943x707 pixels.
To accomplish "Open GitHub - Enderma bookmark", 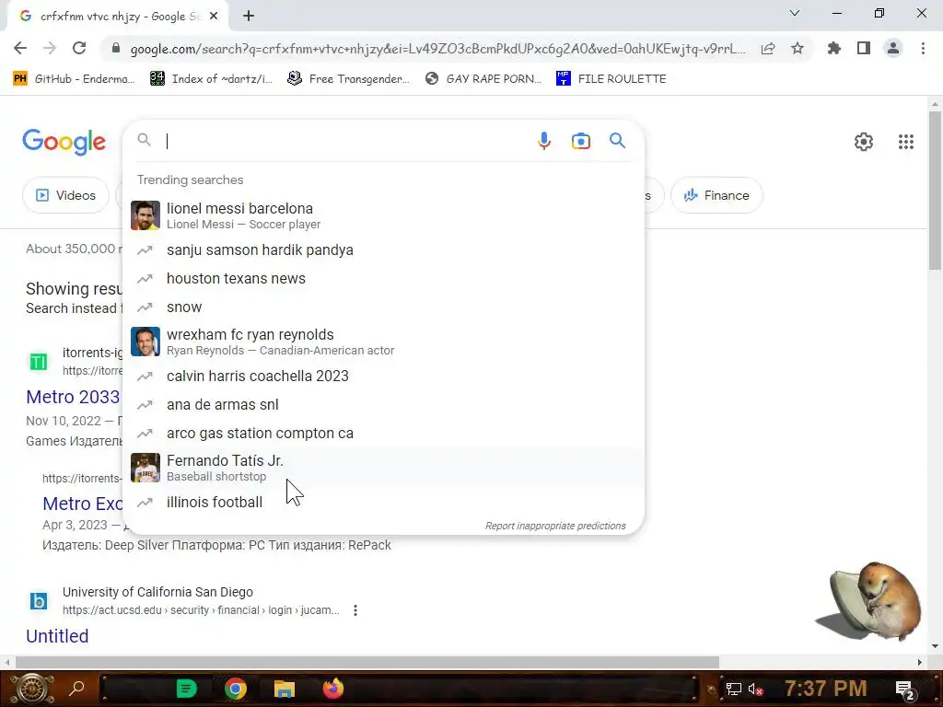I will (x=74, y=79).
